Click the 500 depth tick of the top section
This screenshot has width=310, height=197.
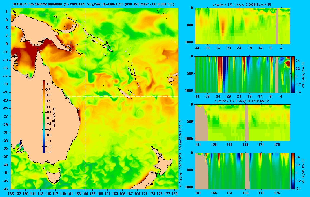point(190,25)
